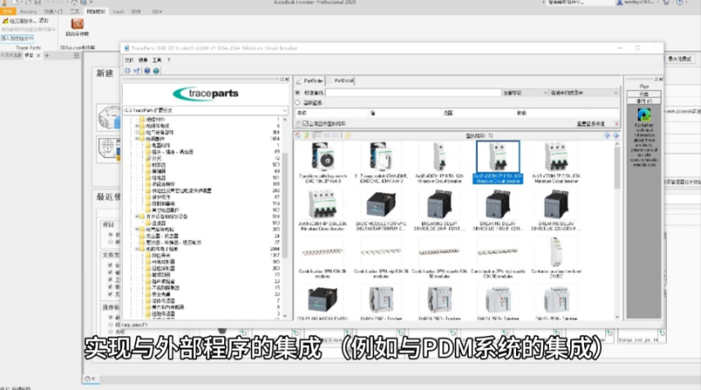Open the ? menu in TraceParts window
Viewport: 701px width, 390px height.
point(169,60)
